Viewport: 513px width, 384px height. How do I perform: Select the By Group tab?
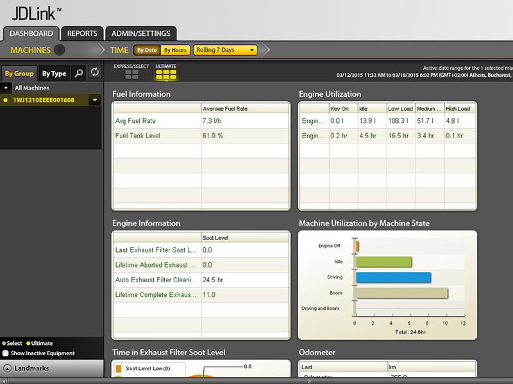pos(19,74)
